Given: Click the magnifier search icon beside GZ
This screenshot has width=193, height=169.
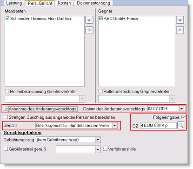Looking at the screenshot, I should pyautogui.click(x=181, y=125).
